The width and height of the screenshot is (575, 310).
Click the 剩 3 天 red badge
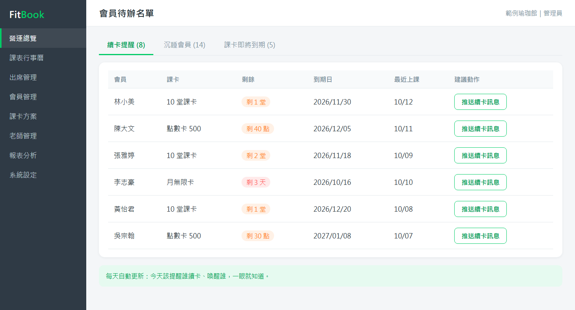tap(256, 182)
